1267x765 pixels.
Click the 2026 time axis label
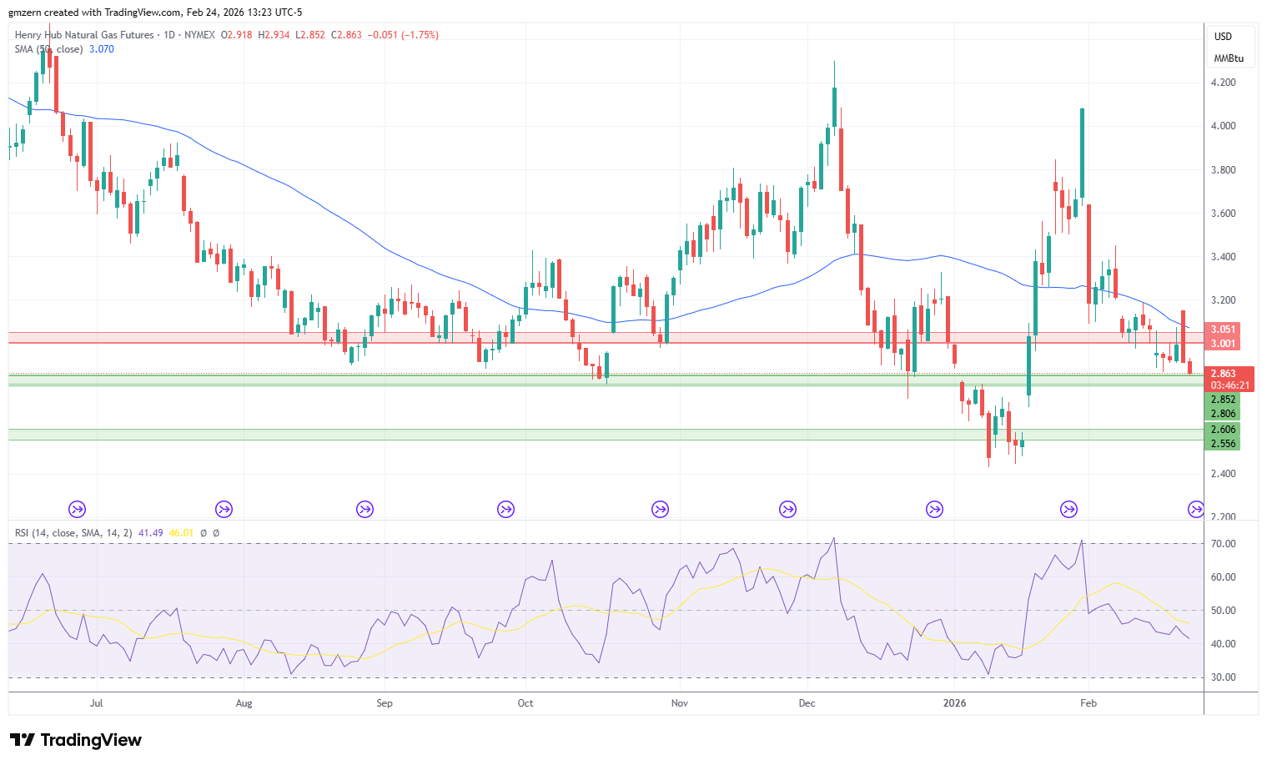click(x=954, y=703)
